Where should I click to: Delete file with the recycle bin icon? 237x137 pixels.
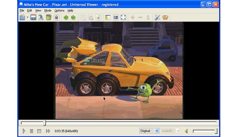[49, 17]
